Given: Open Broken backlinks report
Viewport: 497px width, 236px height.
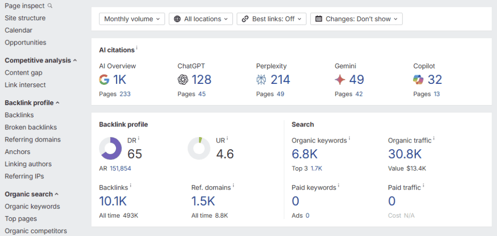Looking at the screenshot, I should [31, 127].
